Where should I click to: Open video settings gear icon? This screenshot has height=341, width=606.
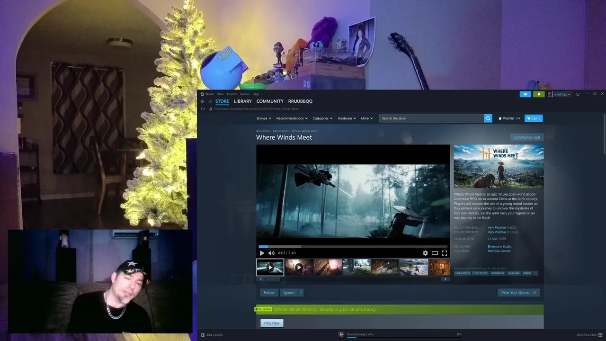pos(425,253)
